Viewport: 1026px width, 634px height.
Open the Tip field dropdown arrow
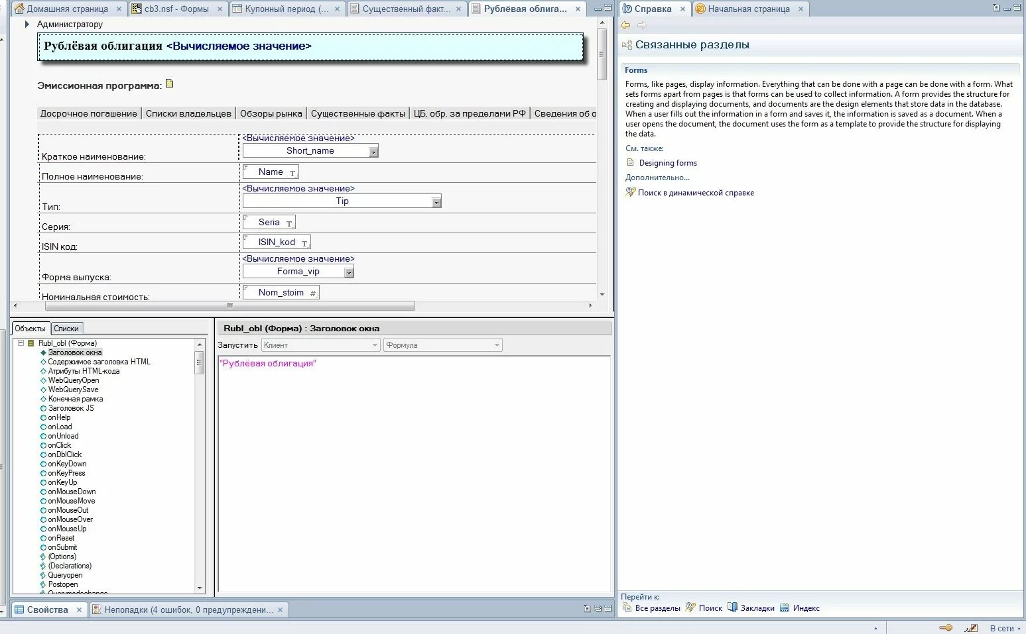tap(436, 202)
